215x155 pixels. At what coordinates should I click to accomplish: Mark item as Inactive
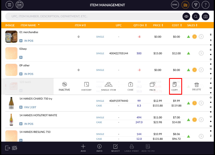click(x=64, y=86)
